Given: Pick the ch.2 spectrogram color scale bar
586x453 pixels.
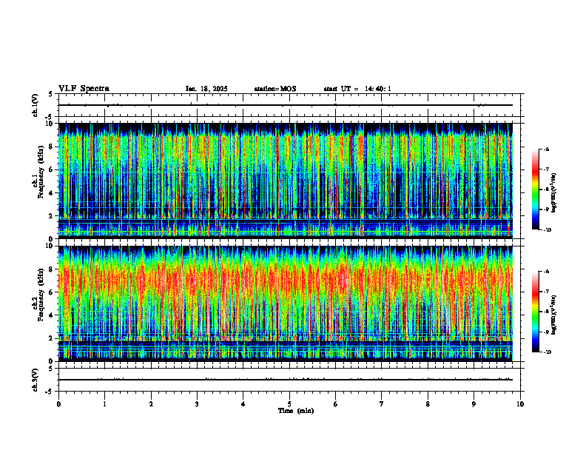Looking at the screenshot, I should pos(535,312).
